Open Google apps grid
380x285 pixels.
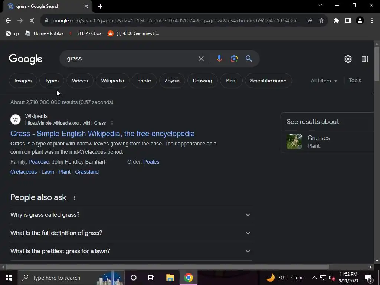(365, 59)
